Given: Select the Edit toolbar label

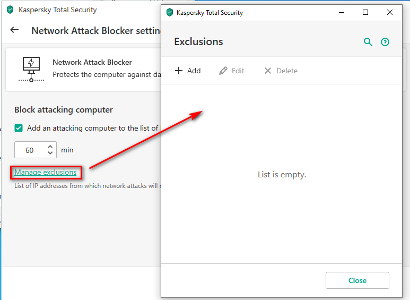Looking at the screenshot, I should click(x=238, y=71).
